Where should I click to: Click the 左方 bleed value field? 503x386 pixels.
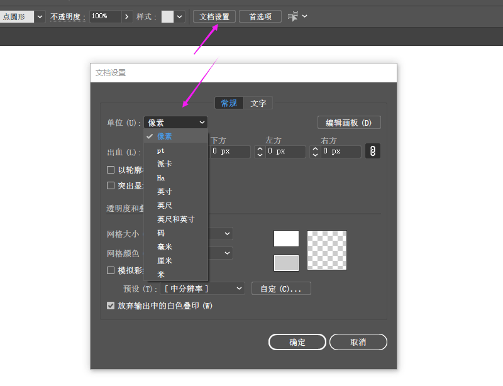[285, 152]
